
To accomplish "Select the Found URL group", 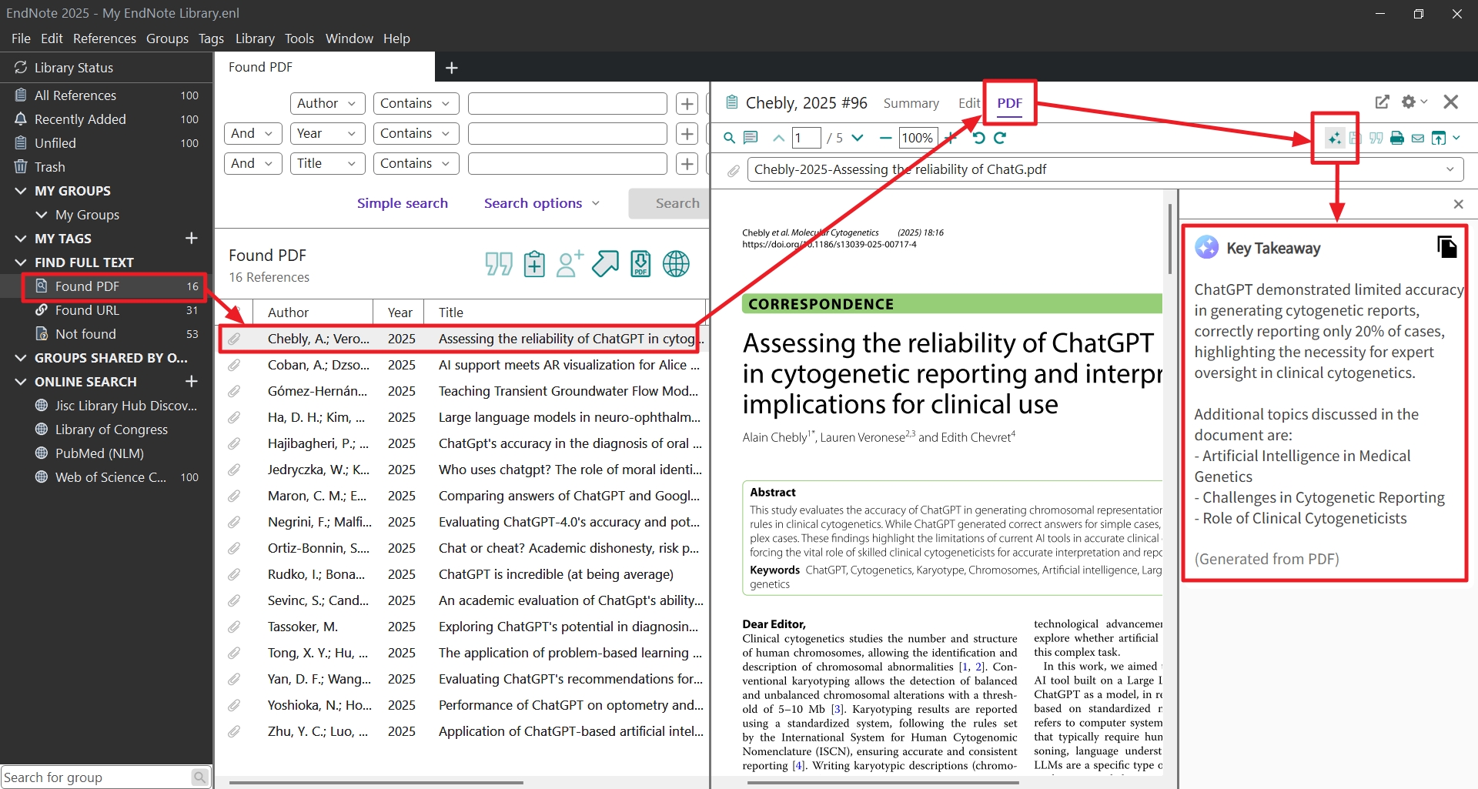I will pos(87,310).
